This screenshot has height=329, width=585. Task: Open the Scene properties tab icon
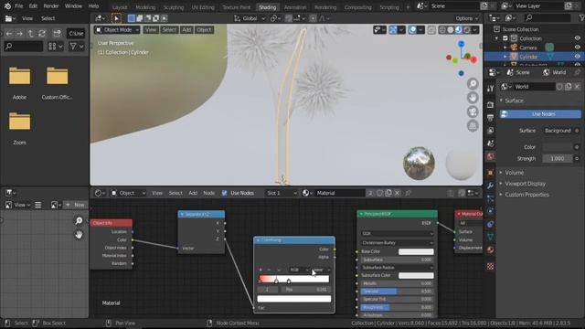click(x=490, y=143)
